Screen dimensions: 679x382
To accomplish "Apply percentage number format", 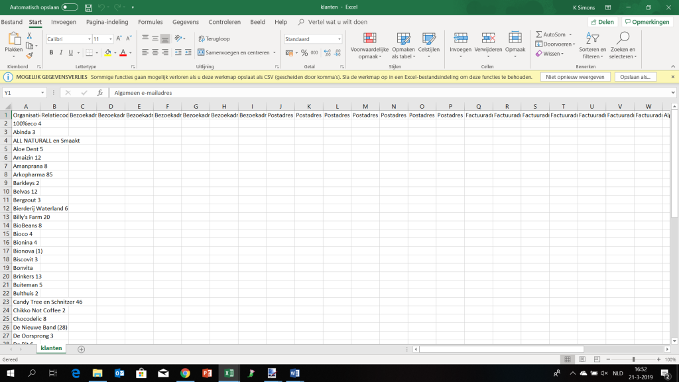I will coord(304,52).
